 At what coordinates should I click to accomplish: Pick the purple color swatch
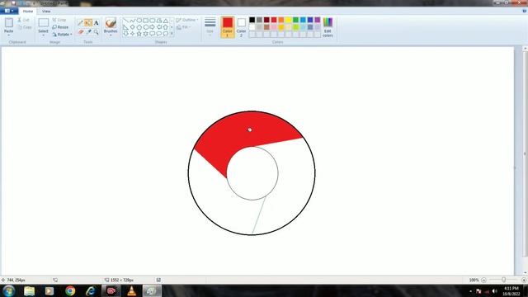[317, 20]
